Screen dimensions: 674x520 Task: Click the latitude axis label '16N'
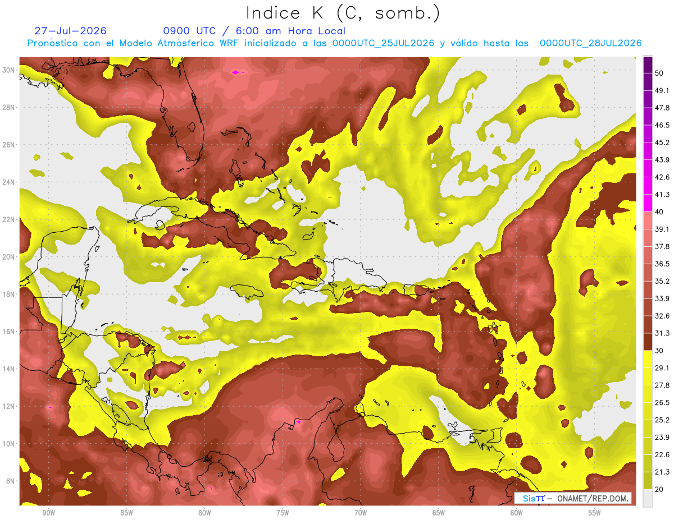click(8, 332)
